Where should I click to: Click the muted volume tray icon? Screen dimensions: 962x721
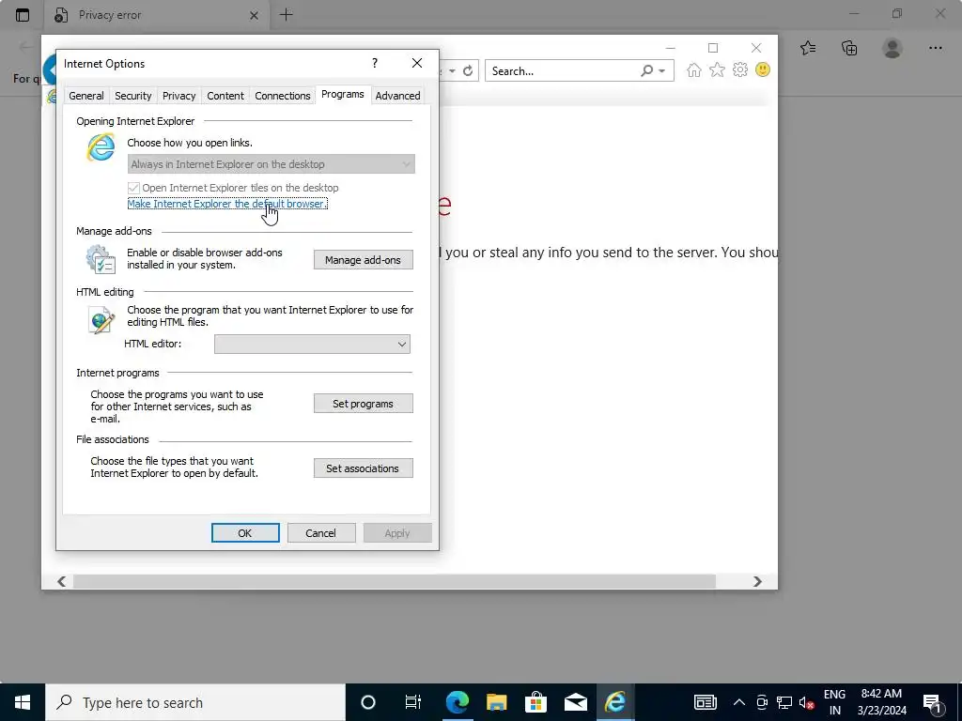(806, 702)
